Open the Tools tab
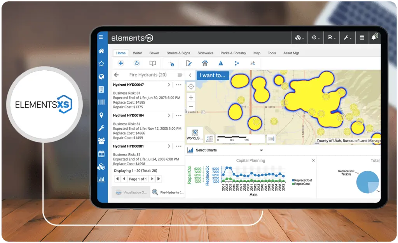 tap(272, 53)
